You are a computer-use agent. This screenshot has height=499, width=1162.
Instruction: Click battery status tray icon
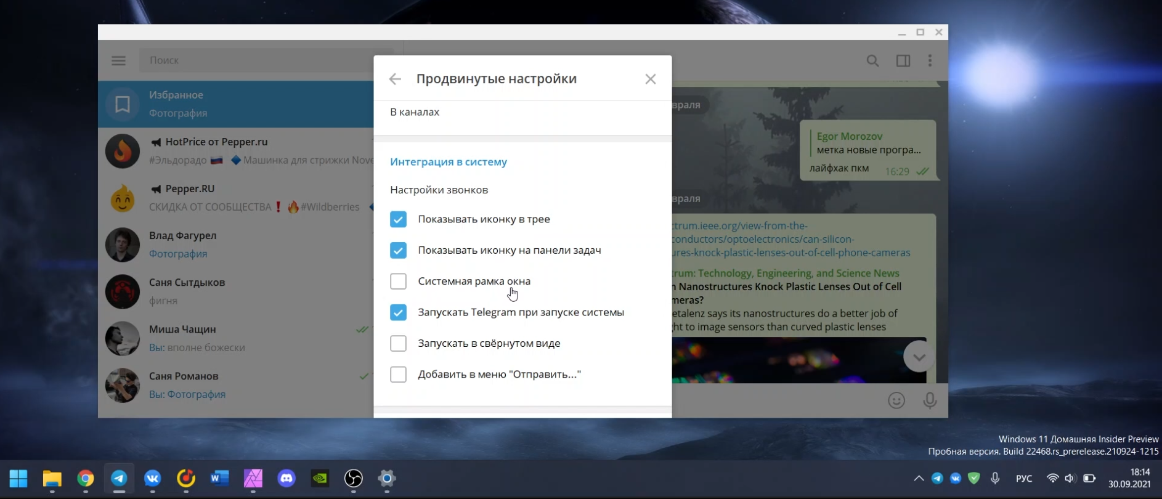pyautogui.click(x=1089, y=478)
